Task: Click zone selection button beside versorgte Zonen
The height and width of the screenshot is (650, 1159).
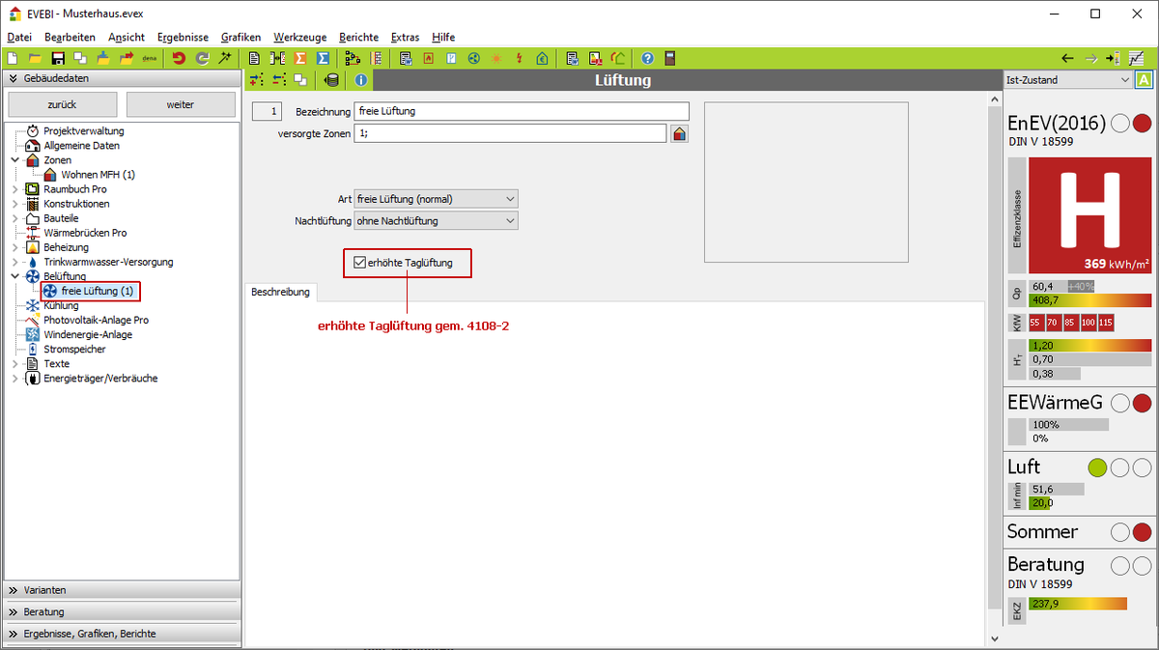Action: click(x=680, y=133)
